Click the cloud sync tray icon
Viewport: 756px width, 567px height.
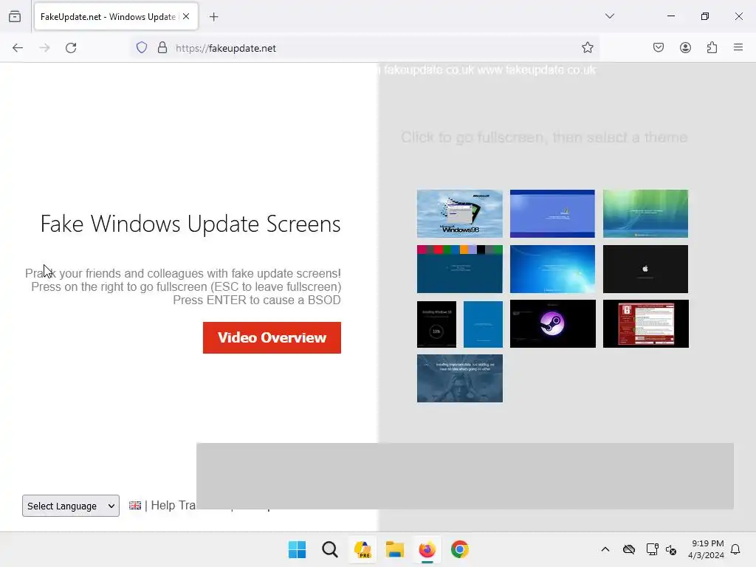click(x=629, y=549)
